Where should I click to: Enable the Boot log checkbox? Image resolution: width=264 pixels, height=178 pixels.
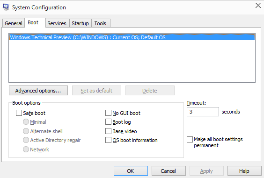(x=108, y=122)
